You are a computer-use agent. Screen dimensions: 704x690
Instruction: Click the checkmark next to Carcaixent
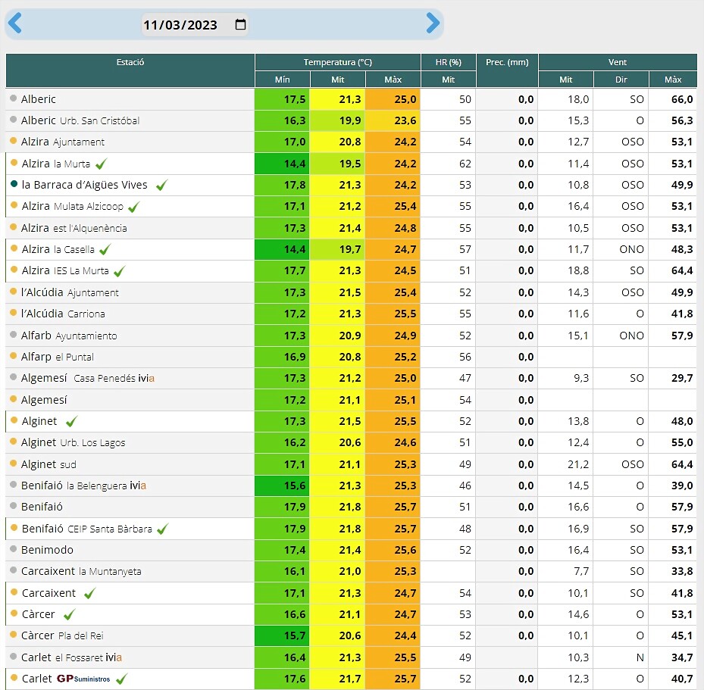(89, 593)
